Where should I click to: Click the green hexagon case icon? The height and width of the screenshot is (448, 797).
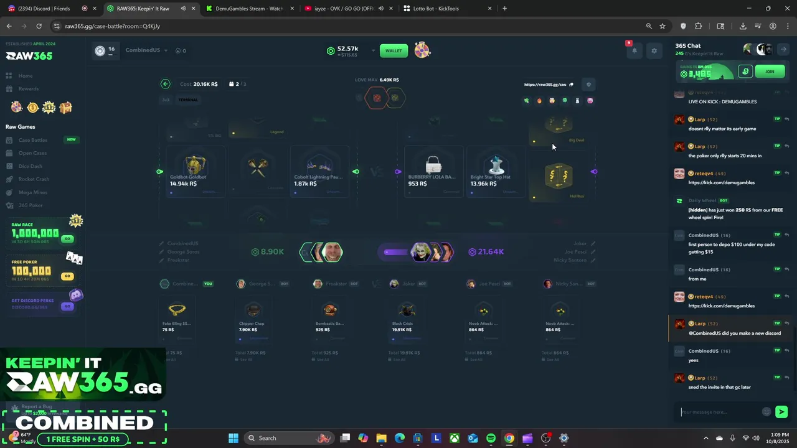(395, 98)
